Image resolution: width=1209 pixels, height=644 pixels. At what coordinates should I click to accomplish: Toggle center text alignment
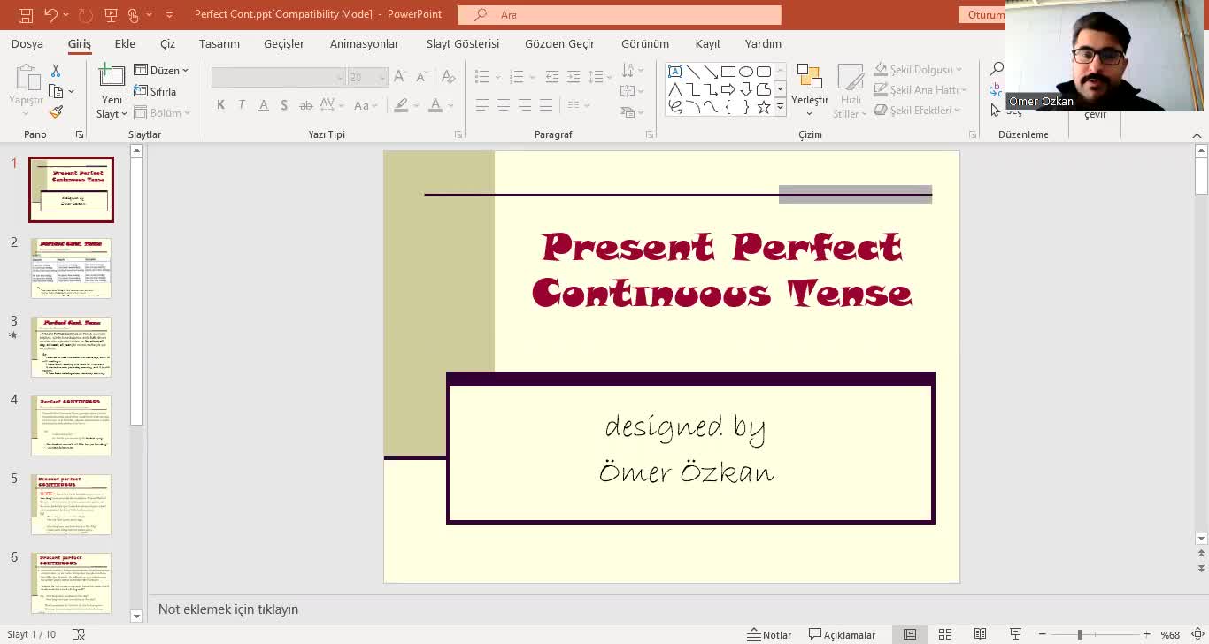point(503,105)
